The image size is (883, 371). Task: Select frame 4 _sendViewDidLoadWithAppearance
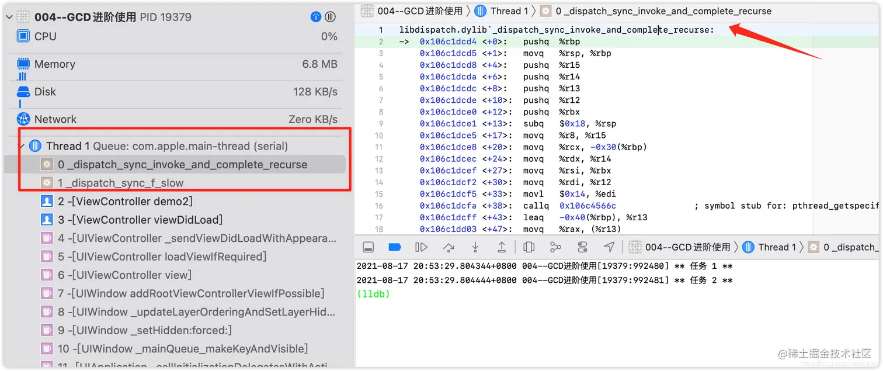[175, 238]
